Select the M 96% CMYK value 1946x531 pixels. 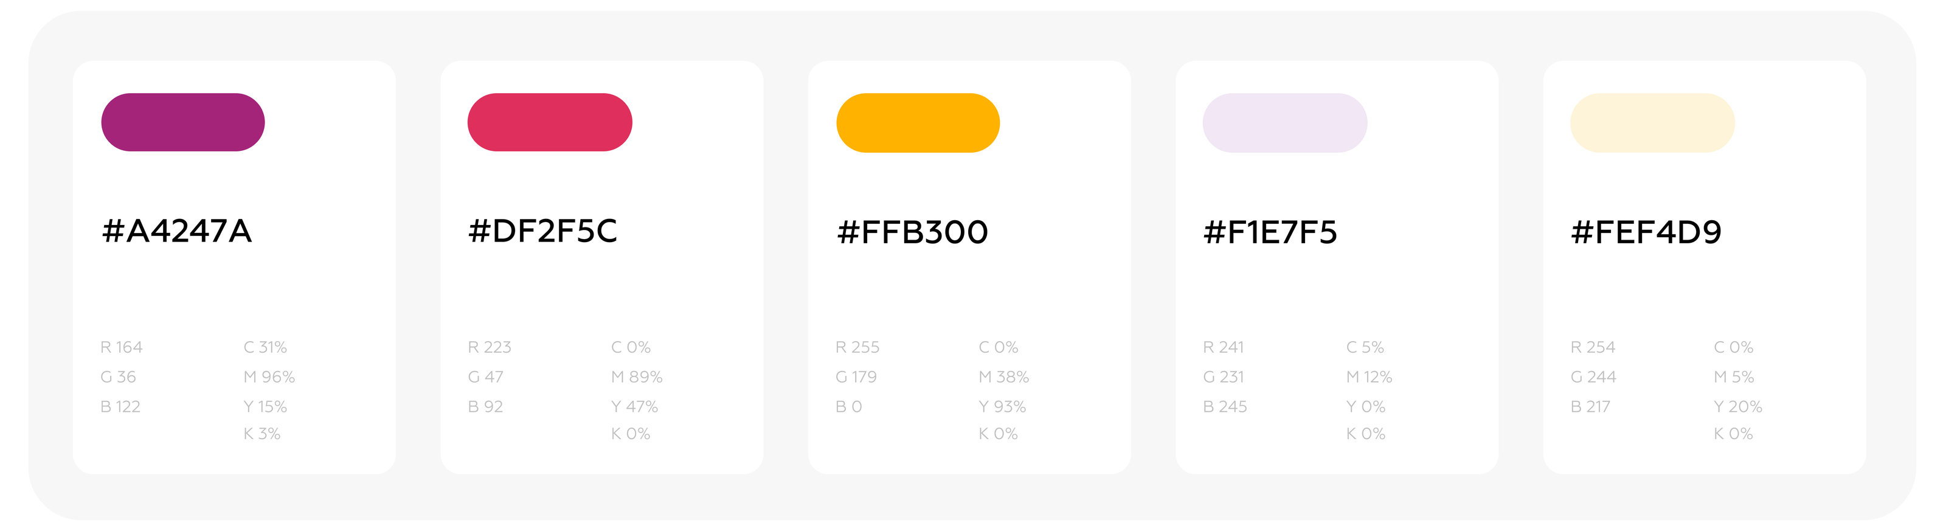point(269,377)
